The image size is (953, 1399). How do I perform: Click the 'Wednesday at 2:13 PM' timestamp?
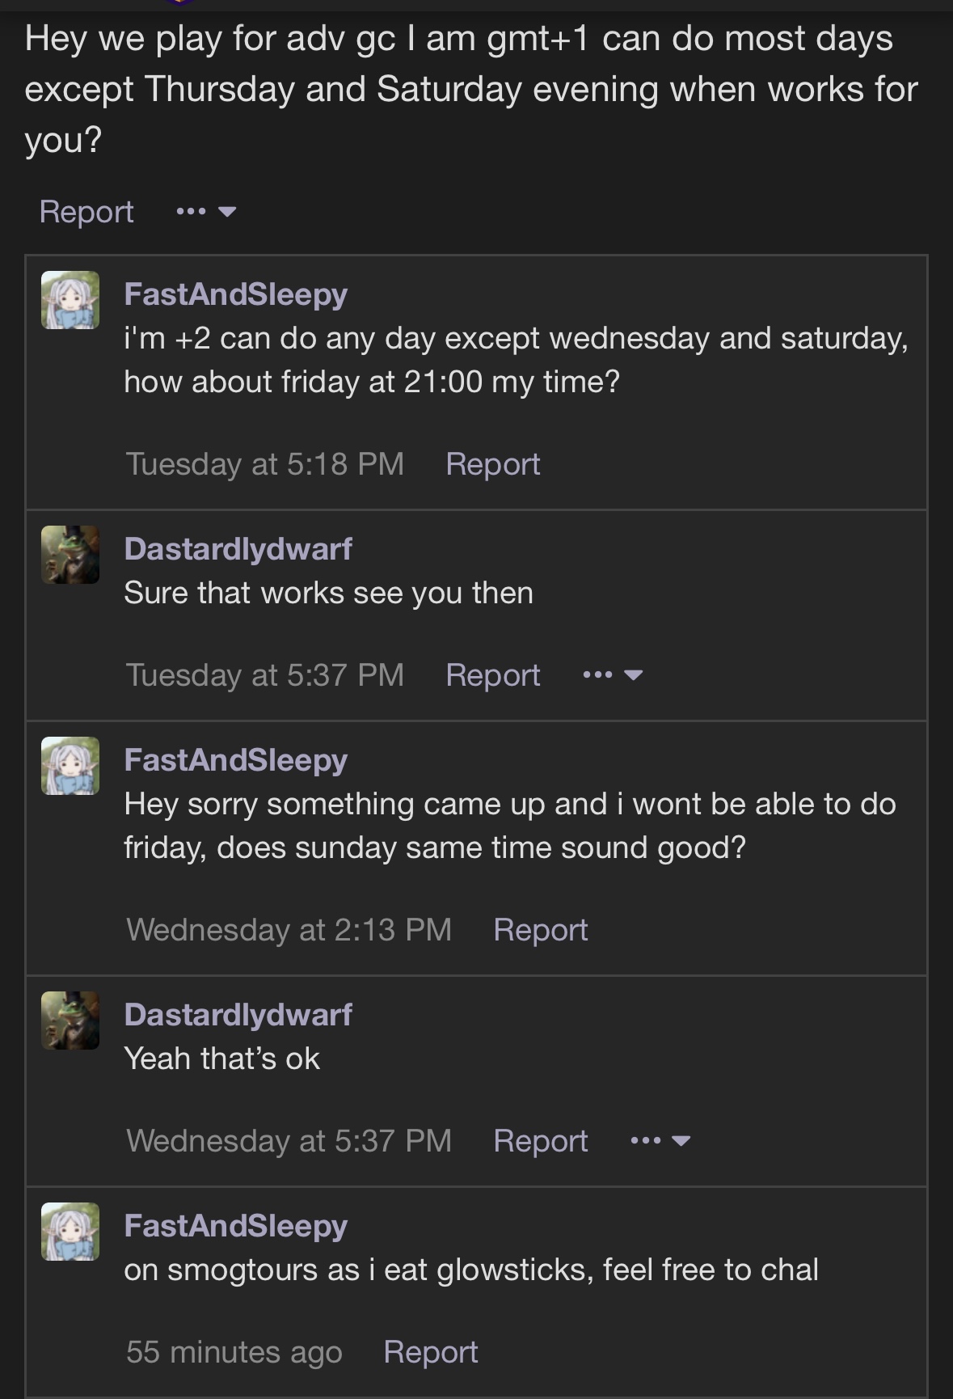[x=289, y=930]
